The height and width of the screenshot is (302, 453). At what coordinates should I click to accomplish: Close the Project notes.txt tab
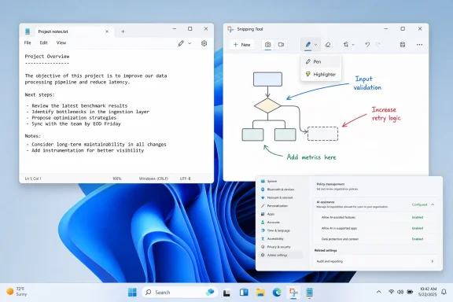(x=107, y=31)
